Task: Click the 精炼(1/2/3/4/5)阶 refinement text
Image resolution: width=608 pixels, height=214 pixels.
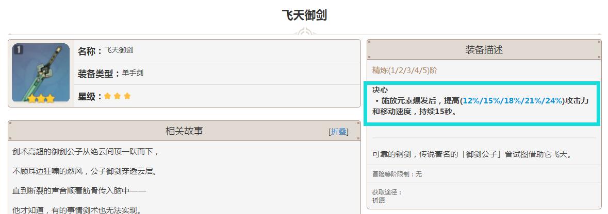Action: (404, 70)
